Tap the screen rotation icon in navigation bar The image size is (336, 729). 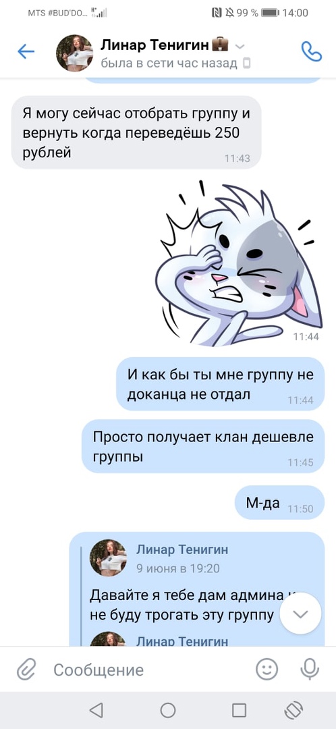[293, 710]
